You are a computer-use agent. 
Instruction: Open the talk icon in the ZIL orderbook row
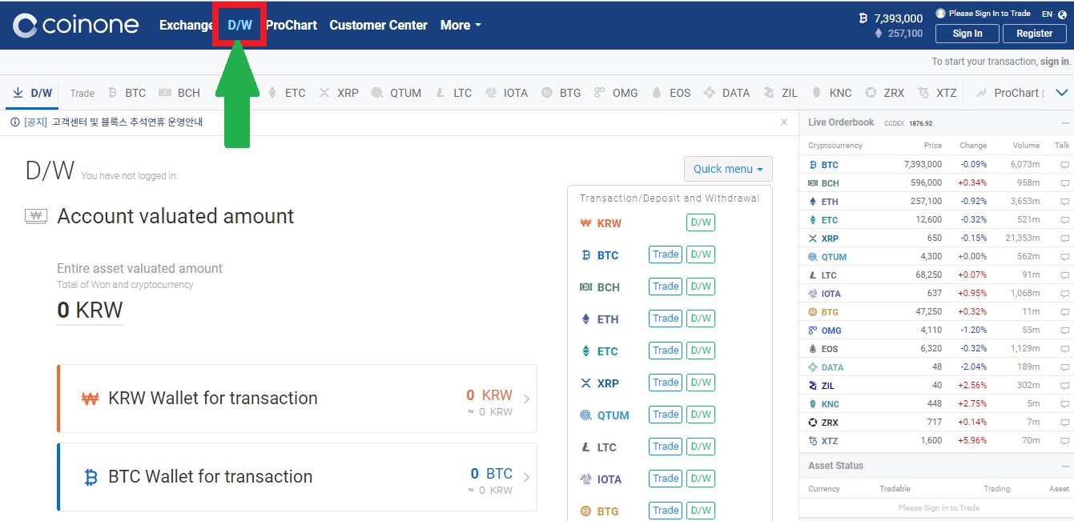coord(1064,386)
